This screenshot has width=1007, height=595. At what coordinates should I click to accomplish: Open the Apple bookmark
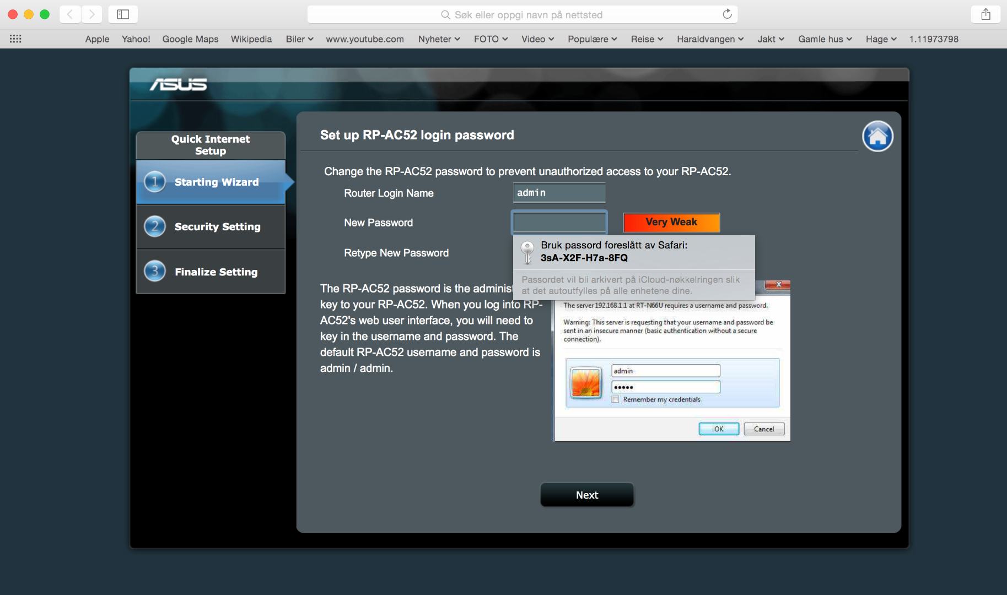97,39
